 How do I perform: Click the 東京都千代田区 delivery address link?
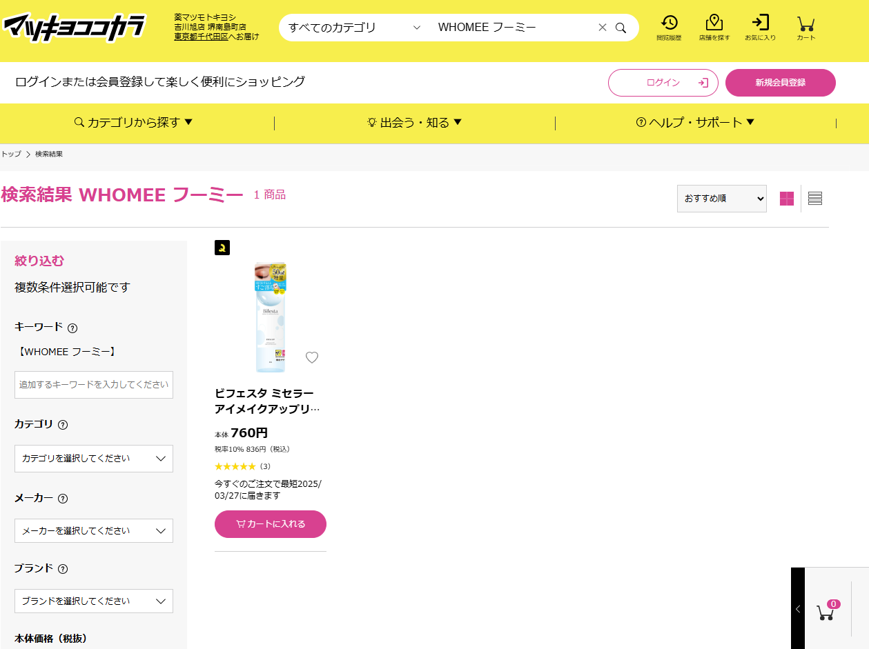coord(202,37)
